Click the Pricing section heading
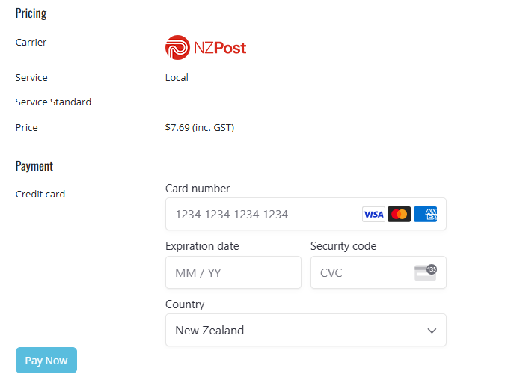 click(31, 13)
